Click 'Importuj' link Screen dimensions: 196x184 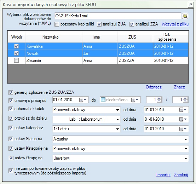[163, 175]
